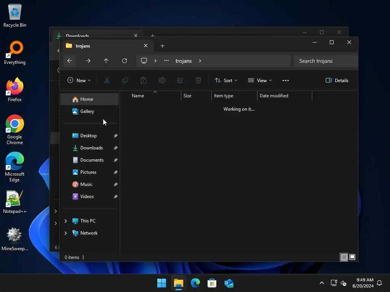Select Home in the navigation pane
Viewport: 390px width, 292px height.
coord(90,99)
